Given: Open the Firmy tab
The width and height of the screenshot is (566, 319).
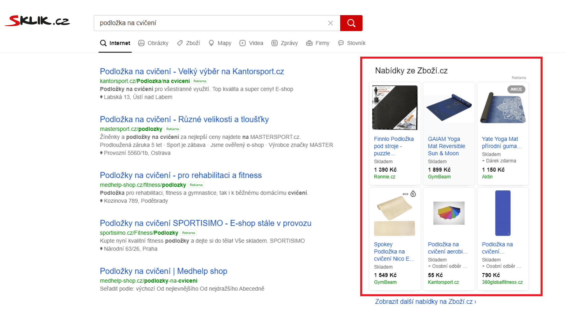Looking at the screenshot, I should click(x=318, y=43).
